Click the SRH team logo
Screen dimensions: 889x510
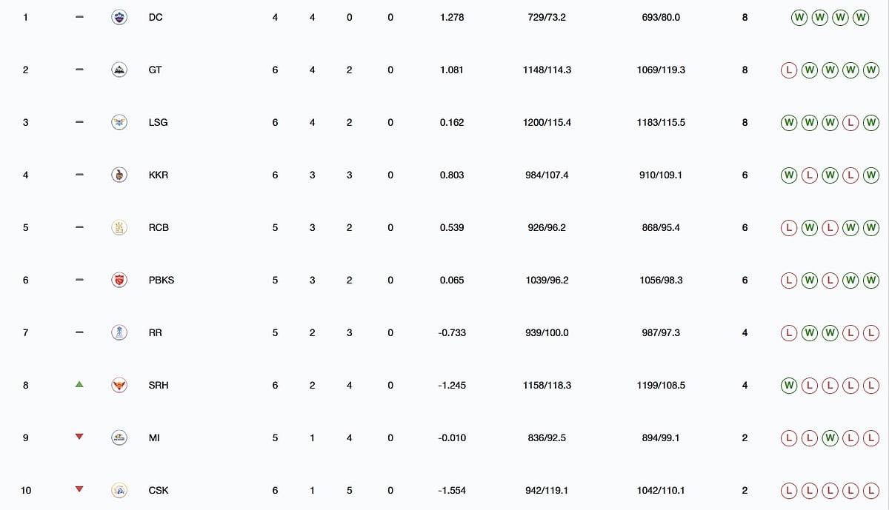point(119,385)
